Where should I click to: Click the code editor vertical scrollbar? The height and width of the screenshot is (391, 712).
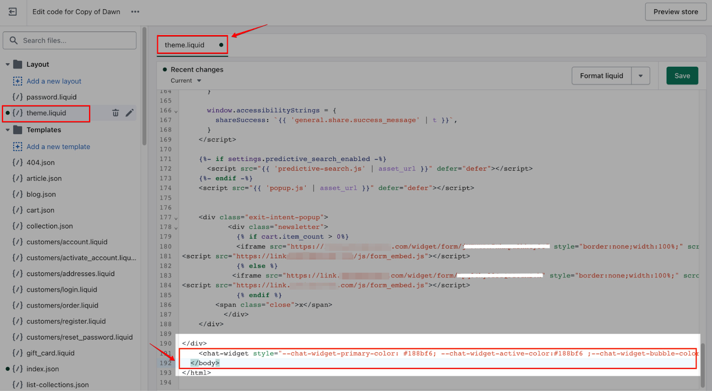point(703,364)
